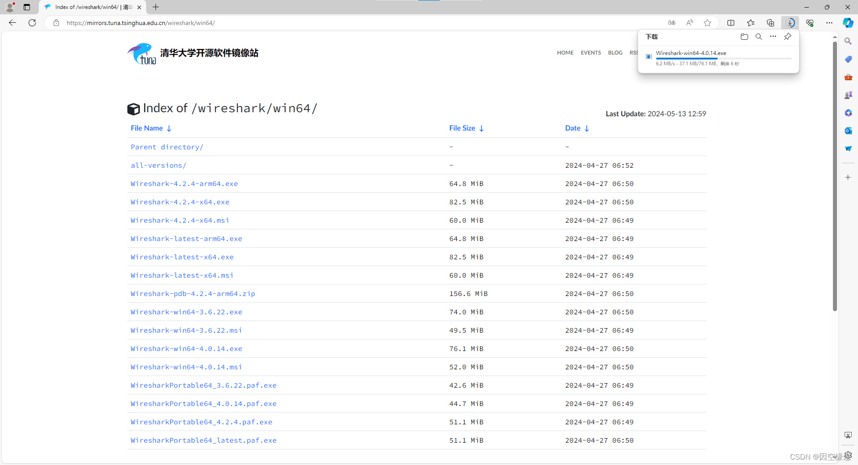This screenshot has height=465, width=858.
Task: Download Wireshark-win64-4.0.14.msi
Action: point(186,367)
